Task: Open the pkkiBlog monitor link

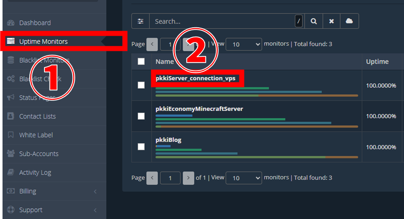Action: 168,140
